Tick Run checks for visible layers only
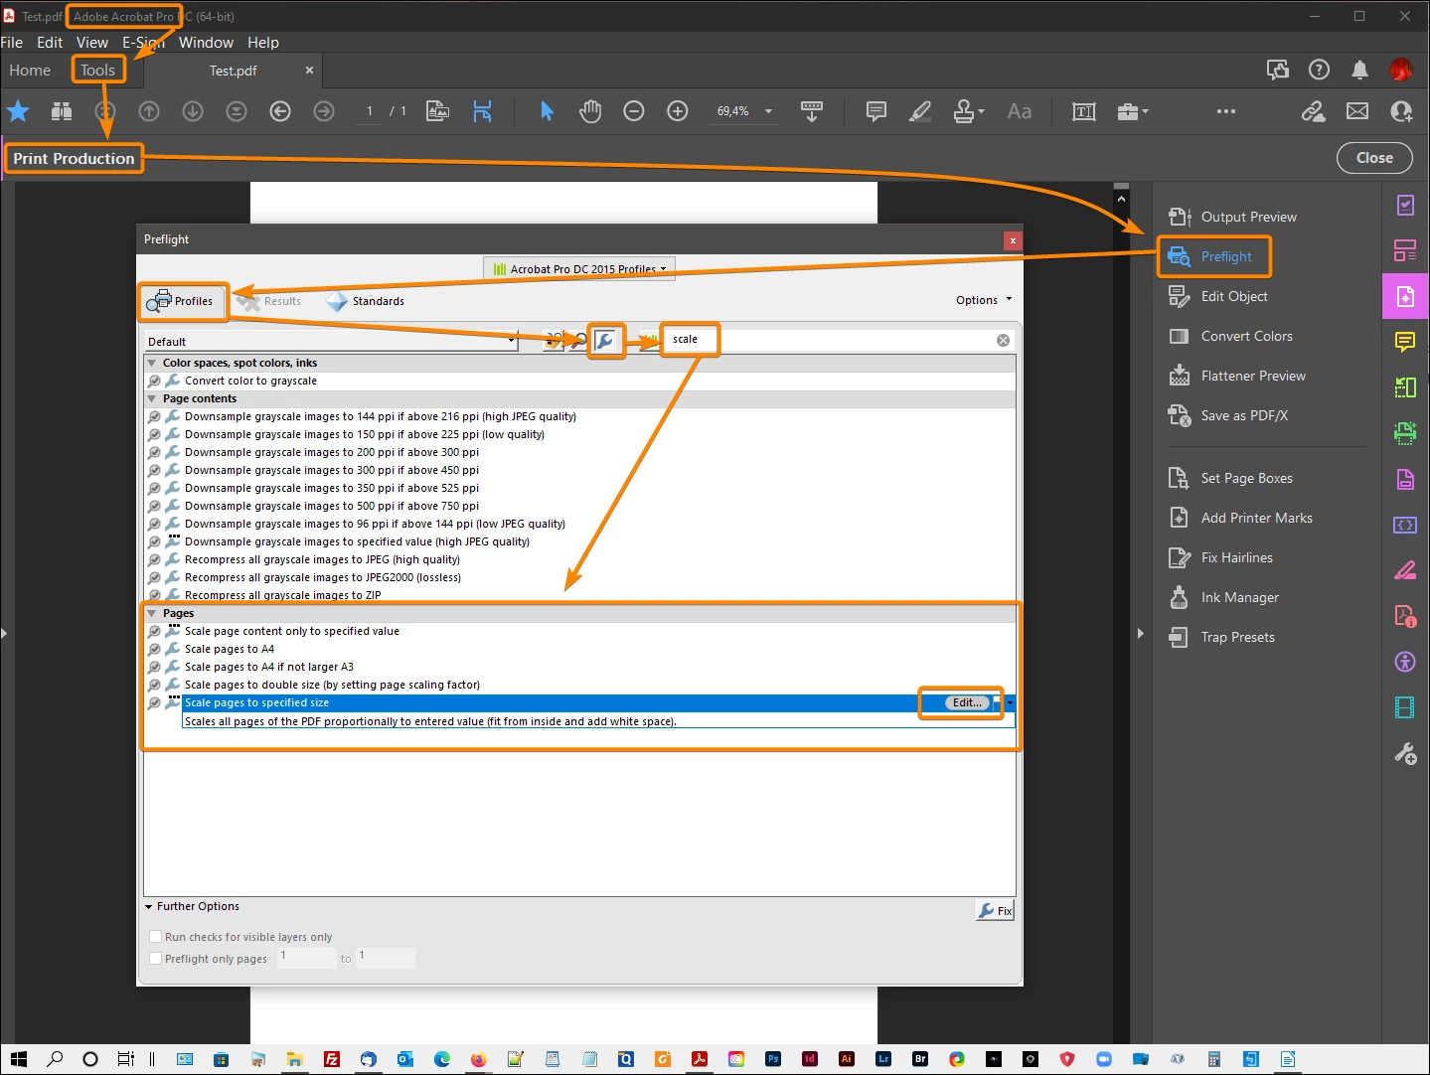Screen dimensions: 1430x1075 tap(155, 937)
